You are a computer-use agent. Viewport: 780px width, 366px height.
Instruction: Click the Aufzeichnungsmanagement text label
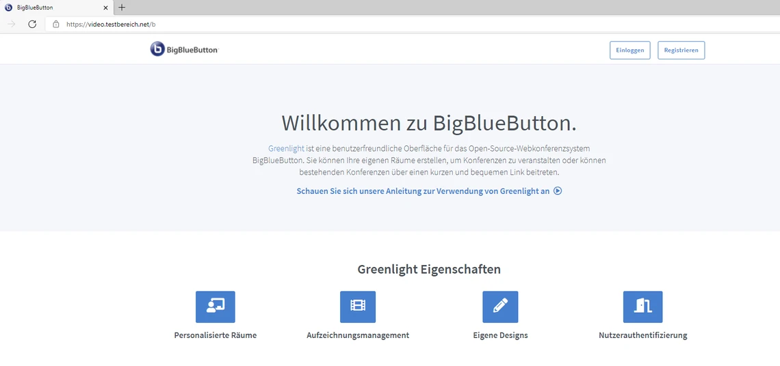(x=358, y=335)
